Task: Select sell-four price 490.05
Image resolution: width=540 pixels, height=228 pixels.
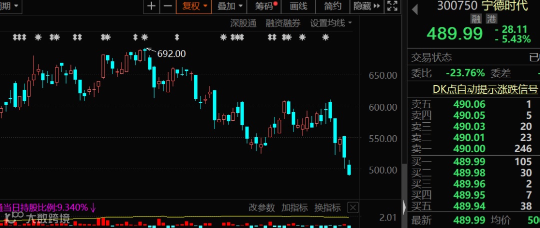Action: pyautogui.click(x=469, y=116)
